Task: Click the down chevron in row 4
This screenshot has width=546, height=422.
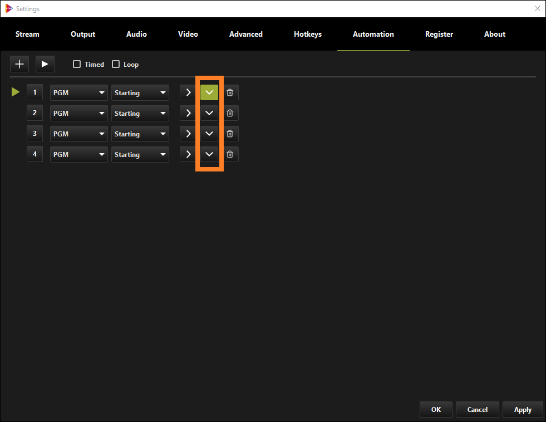Action: click(x=209, y=154)
